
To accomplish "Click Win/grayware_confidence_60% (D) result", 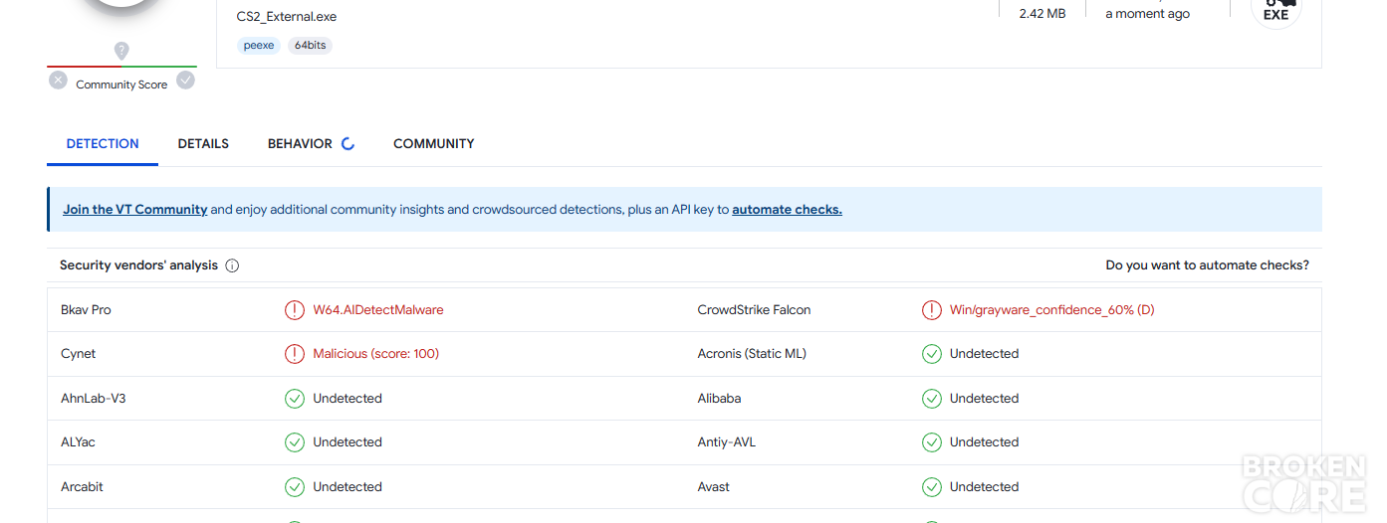I will [x=1052, y=310].
